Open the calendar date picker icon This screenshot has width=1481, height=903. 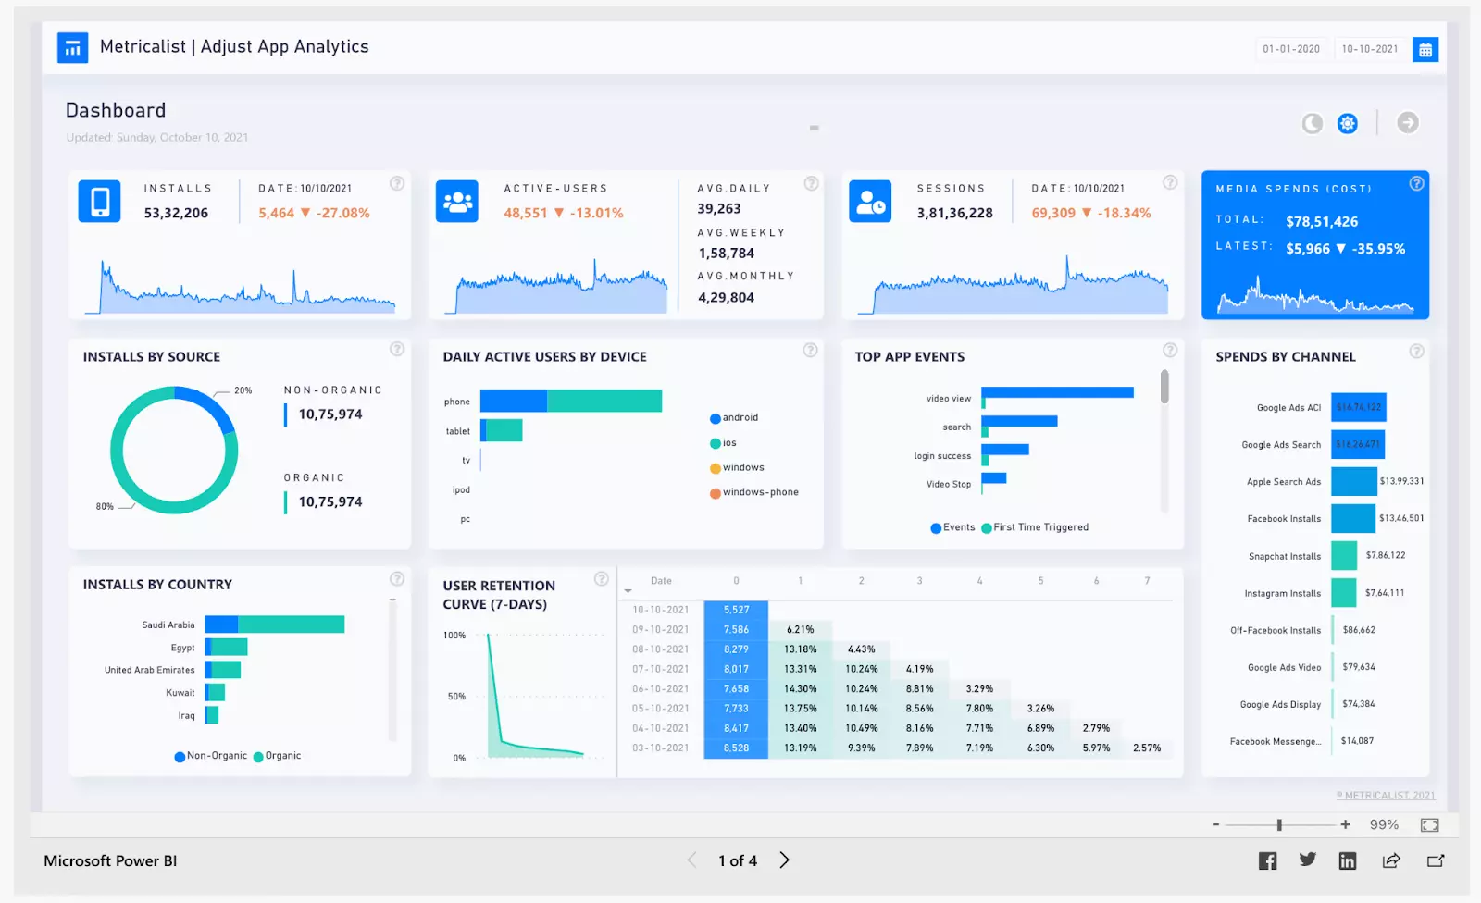(1425, 49)
